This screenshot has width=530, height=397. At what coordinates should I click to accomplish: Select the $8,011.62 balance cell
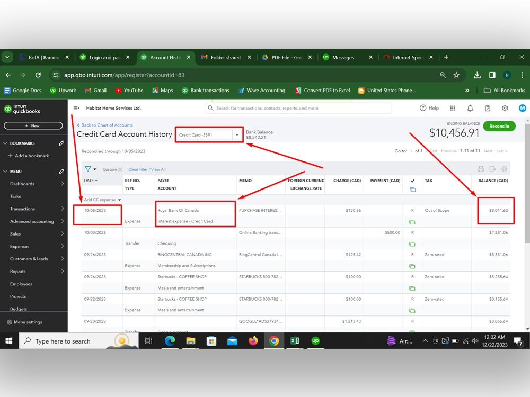pos(498,210)
